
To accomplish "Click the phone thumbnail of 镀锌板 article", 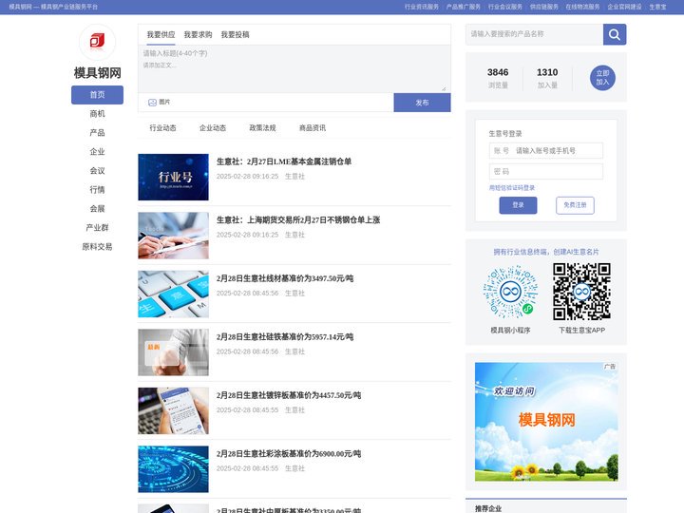I will [x=173, y=411].
